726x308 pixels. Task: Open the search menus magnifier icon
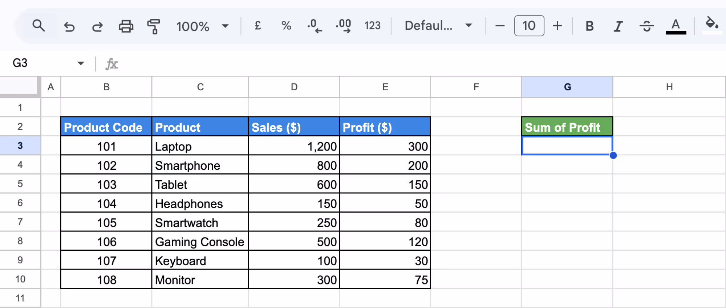click(38, 26)
